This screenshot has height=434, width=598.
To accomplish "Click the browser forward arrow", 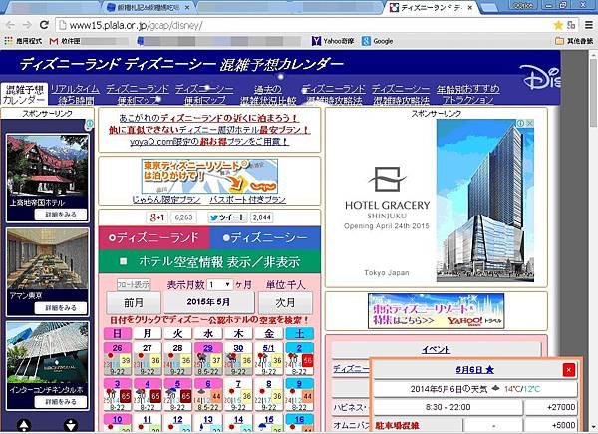I will (x=27, y=25).
